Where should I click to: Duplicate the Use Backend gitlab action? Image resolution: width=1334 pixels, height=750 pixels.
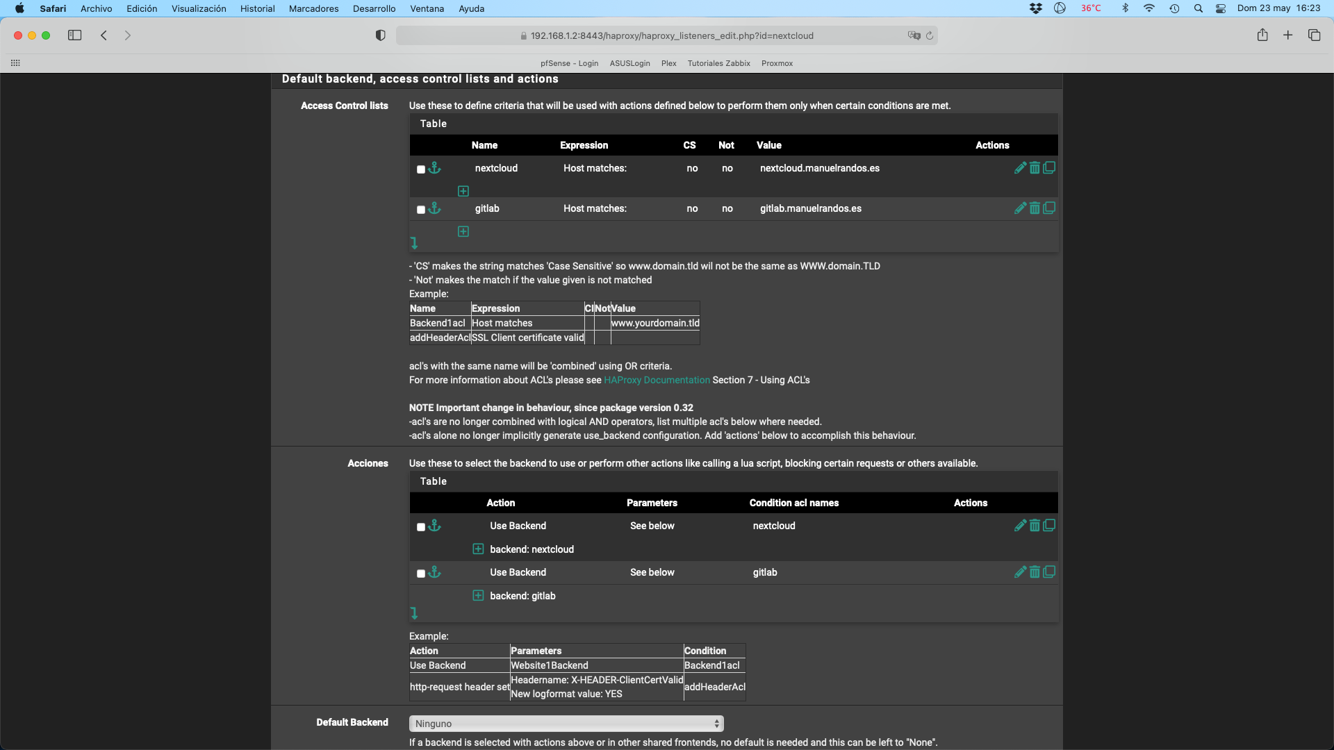[x=1049, y=572]
